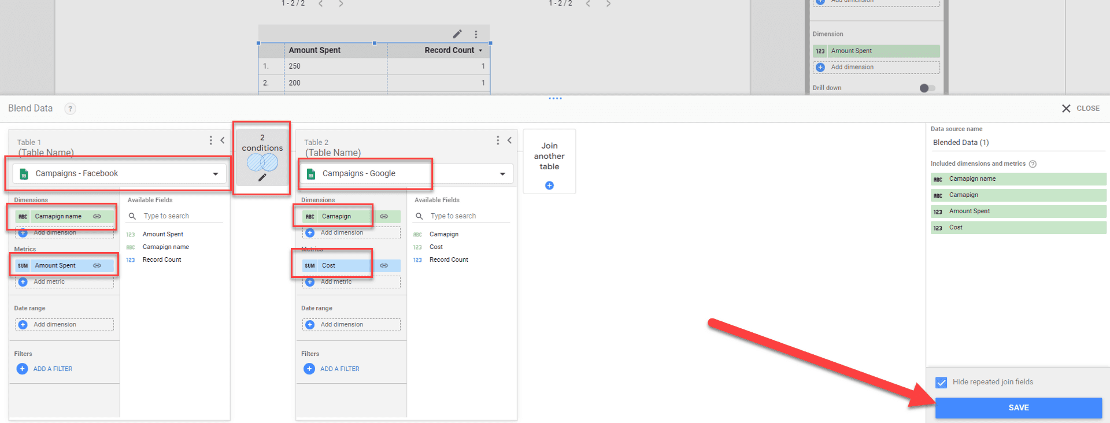Add dimension in the chart properties panel
Image resolution: width=1110 pixels, height=423 pixels.
click(x=876, y=68)
